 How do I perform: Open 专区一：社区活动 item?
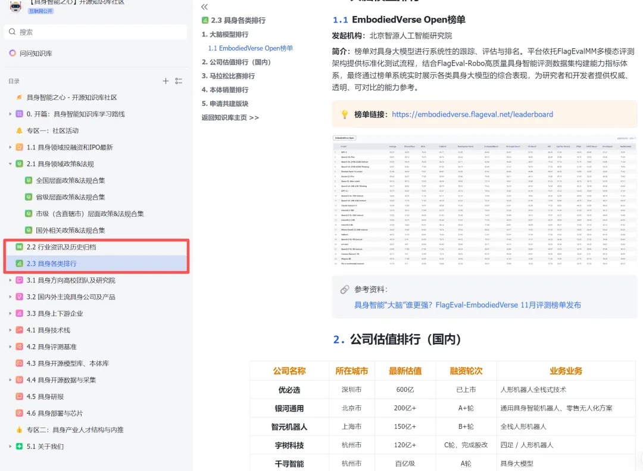tap(52, 130)
